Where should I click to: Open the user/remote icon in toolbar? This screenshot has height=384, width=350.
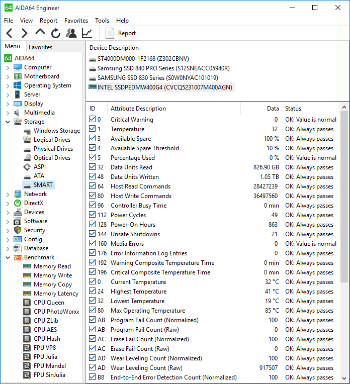coord(71,33)
